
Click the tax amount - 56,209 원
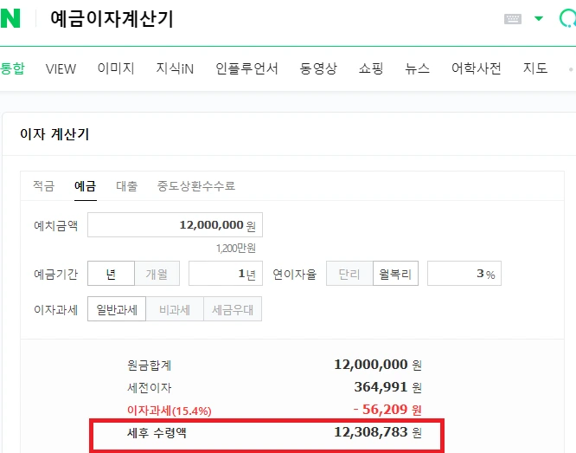pyautogui.click(x=387, y=410)
